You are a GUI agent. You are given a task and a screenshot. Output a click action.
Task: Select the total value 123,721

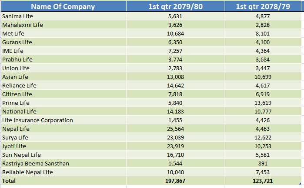[x=263, y=181]
